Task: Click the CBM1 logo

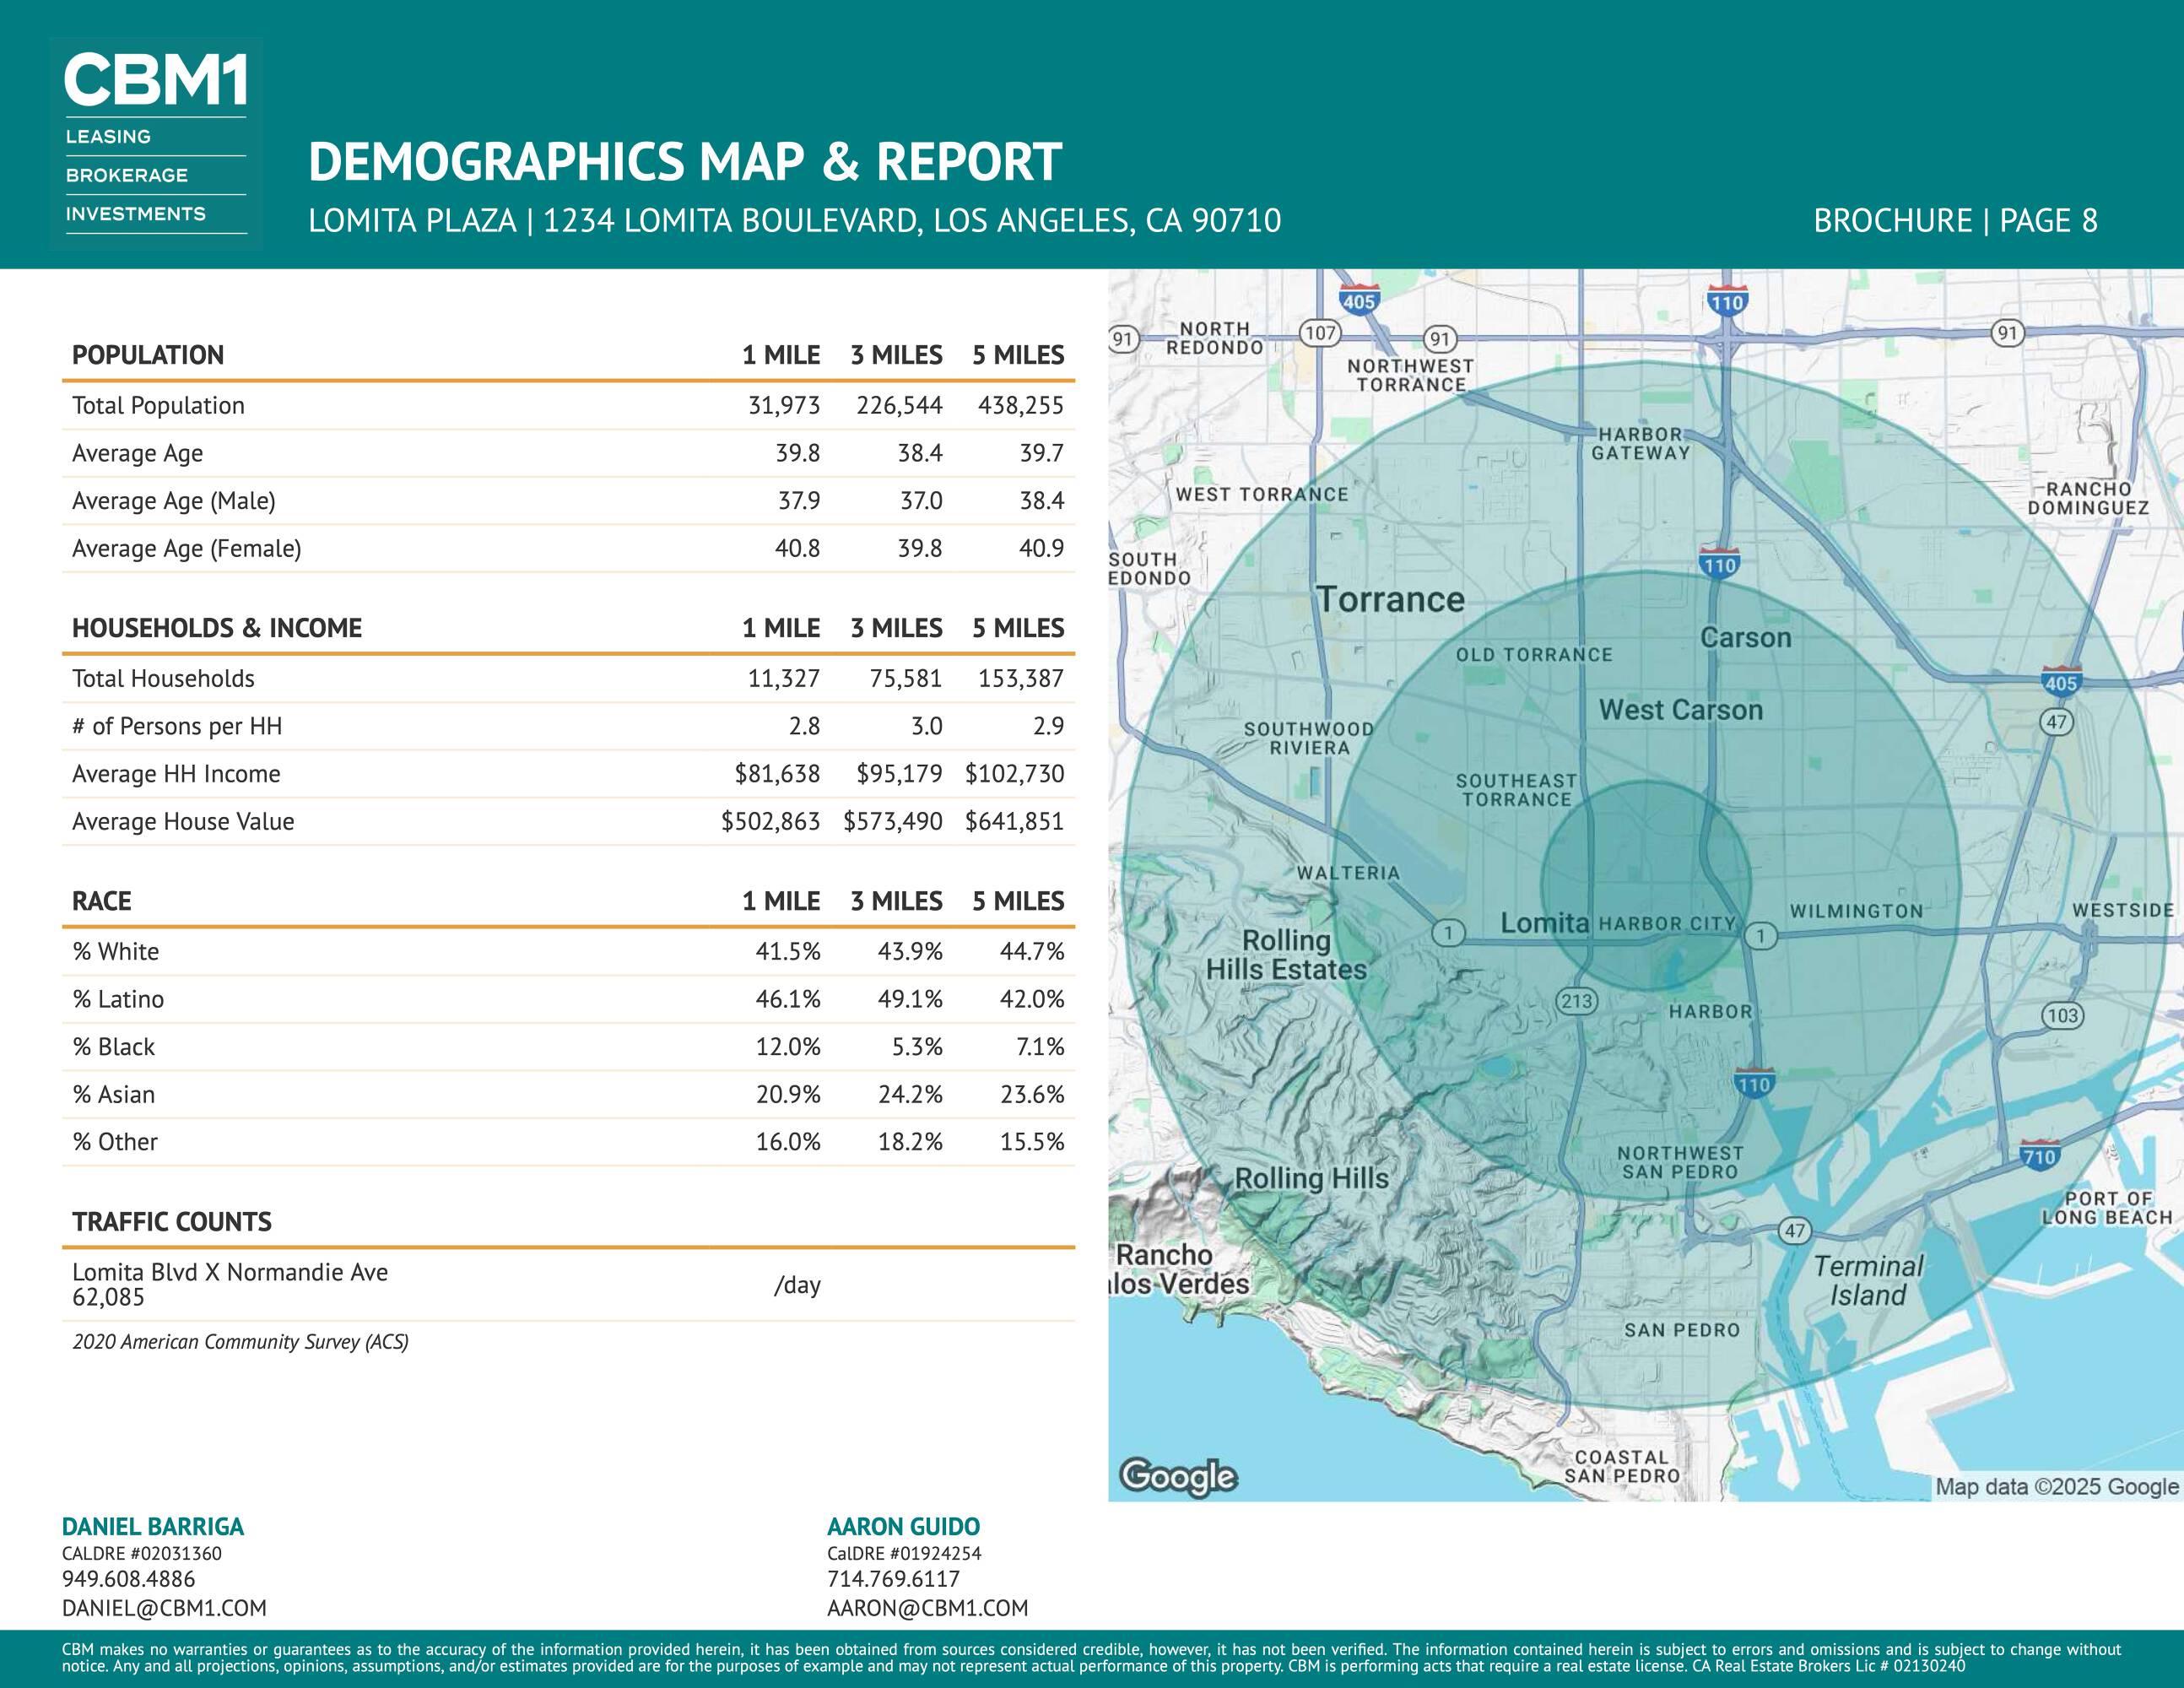Action: pyautogui.click(x=155, y=82)
